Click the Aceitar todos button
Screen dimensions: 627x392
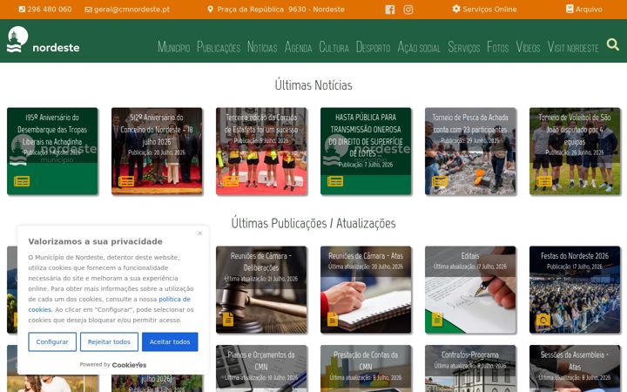[x=170, y=342]
